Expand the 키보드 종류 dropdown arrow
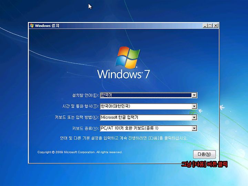This screenshot has width=248, height=186. tap(194, 128)
